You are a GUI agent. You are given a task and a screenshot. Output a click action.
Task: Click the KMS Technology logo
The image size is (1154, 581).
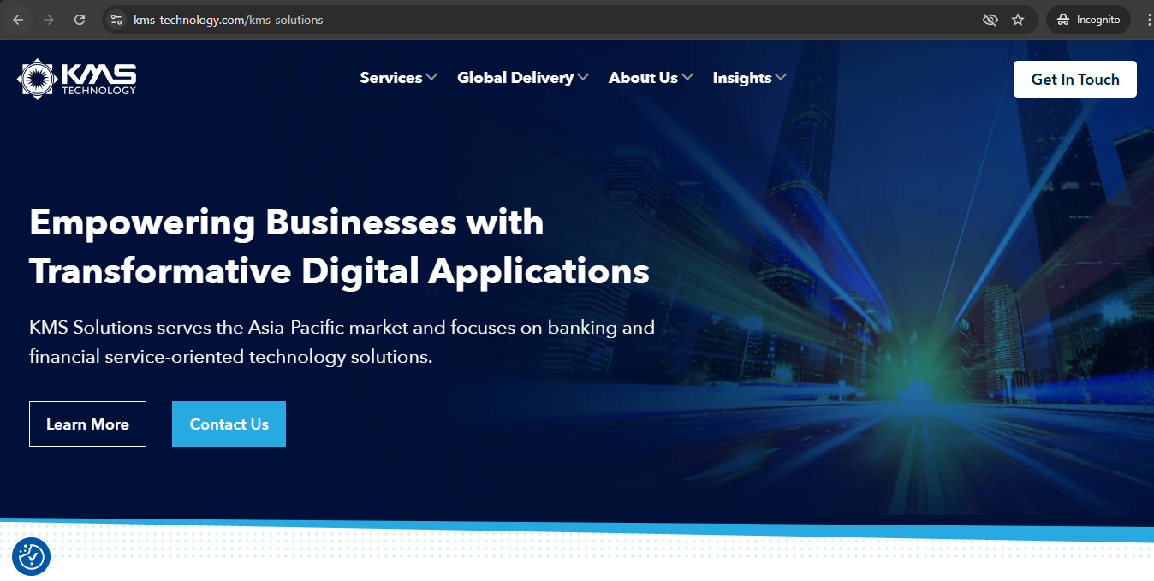(x=76, y=79)
